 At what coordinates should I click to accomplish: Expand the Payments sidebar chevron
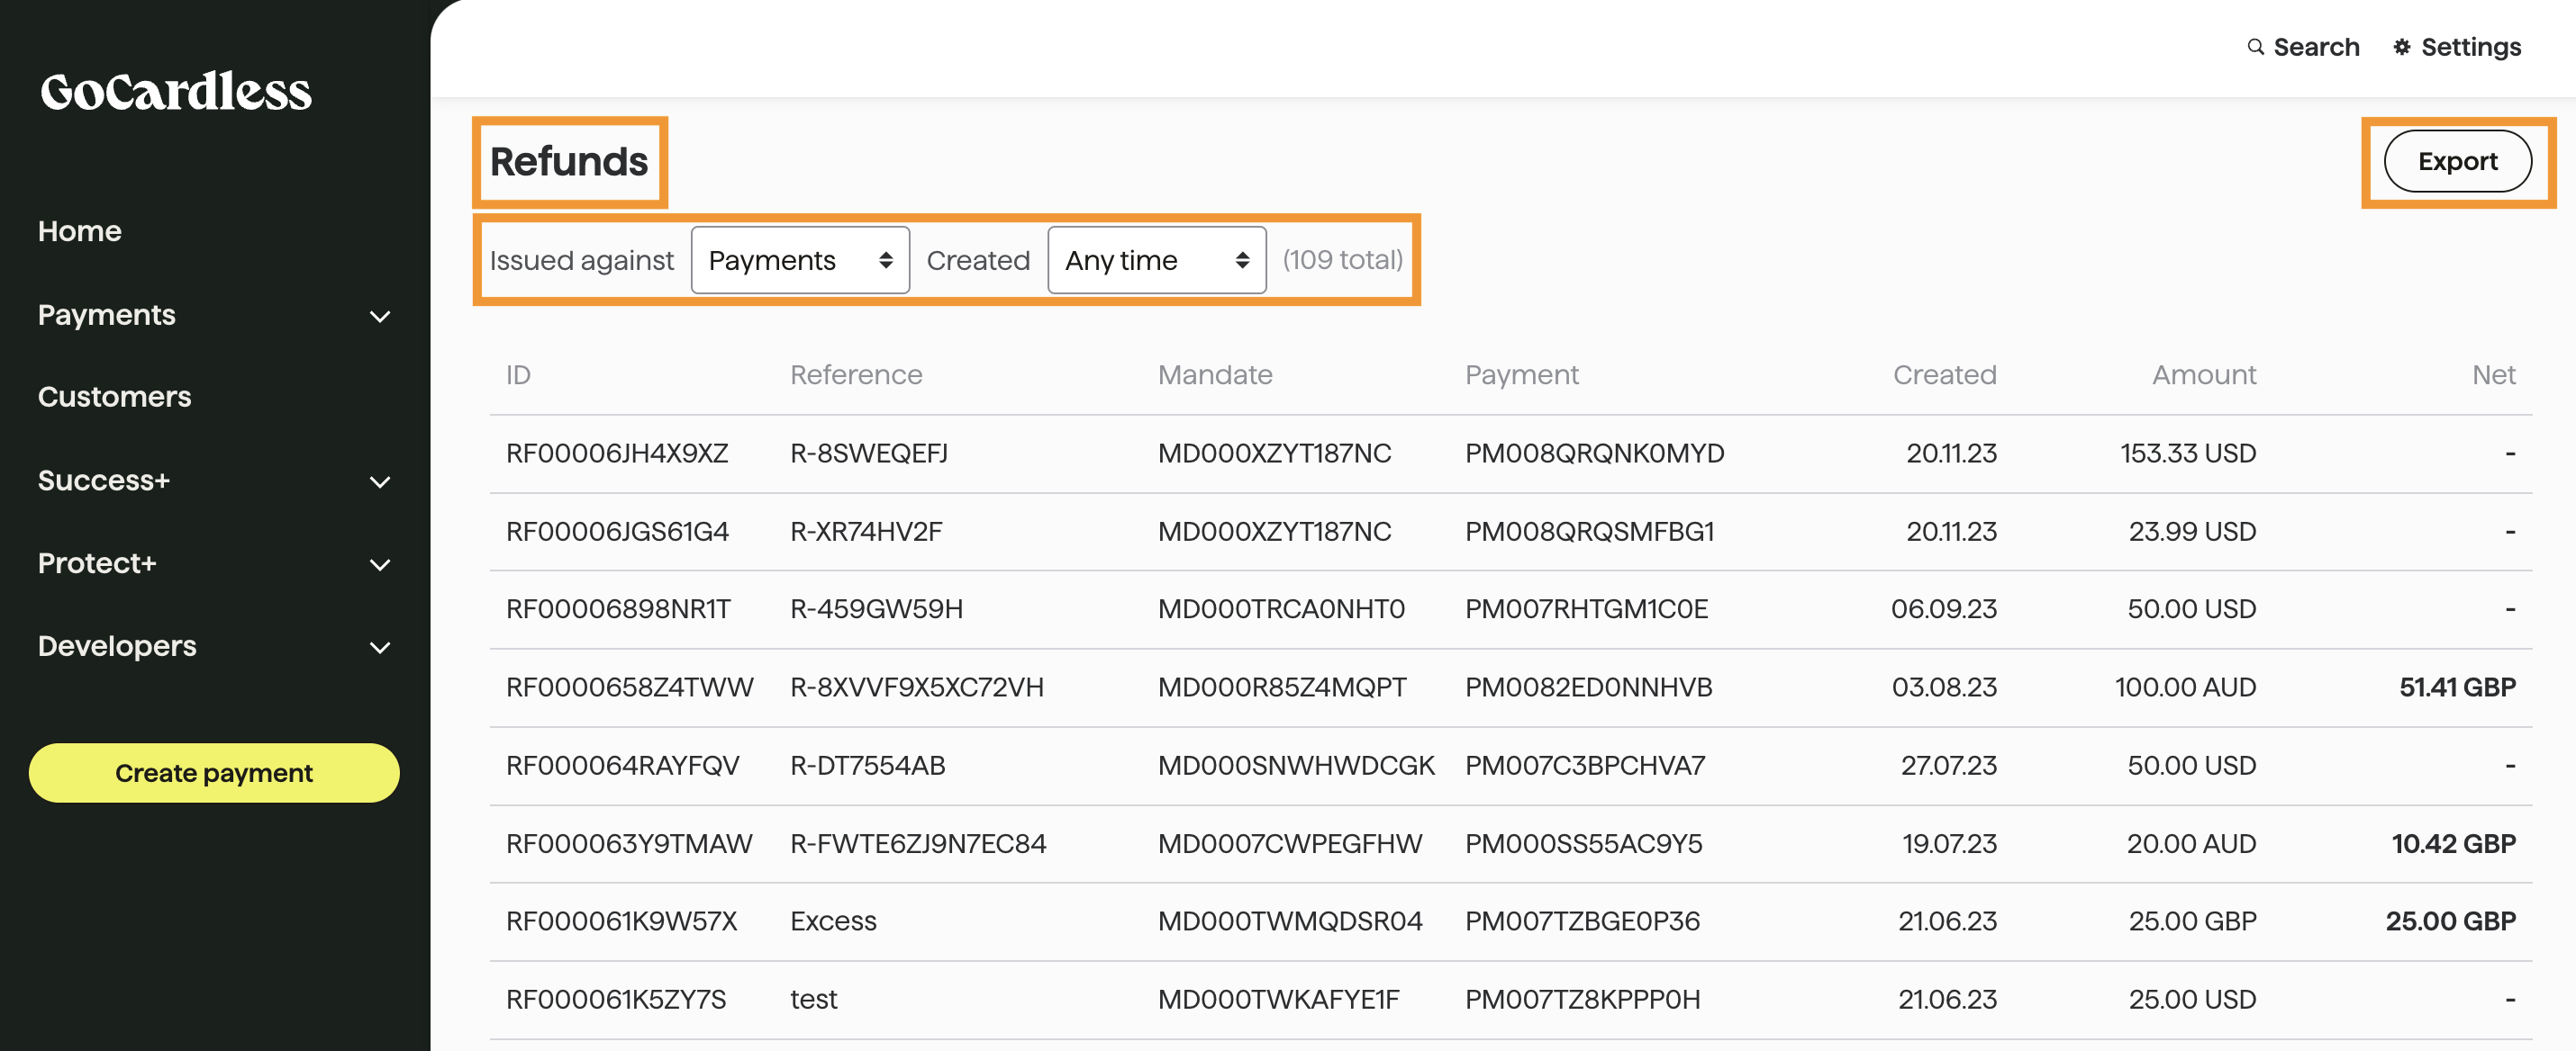(x=379, y=317)
